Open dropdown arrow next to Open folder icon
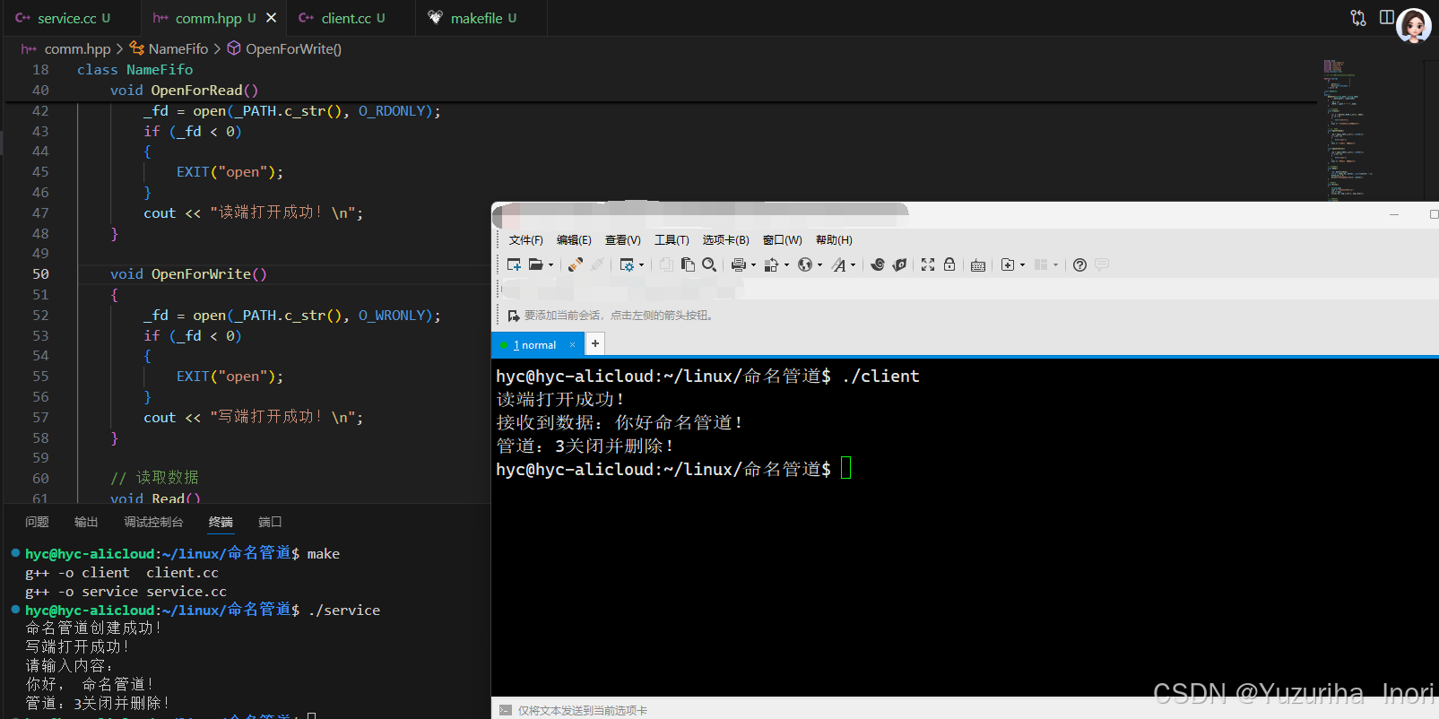This screenshot has width=1439, height=719. click(550, 265)
